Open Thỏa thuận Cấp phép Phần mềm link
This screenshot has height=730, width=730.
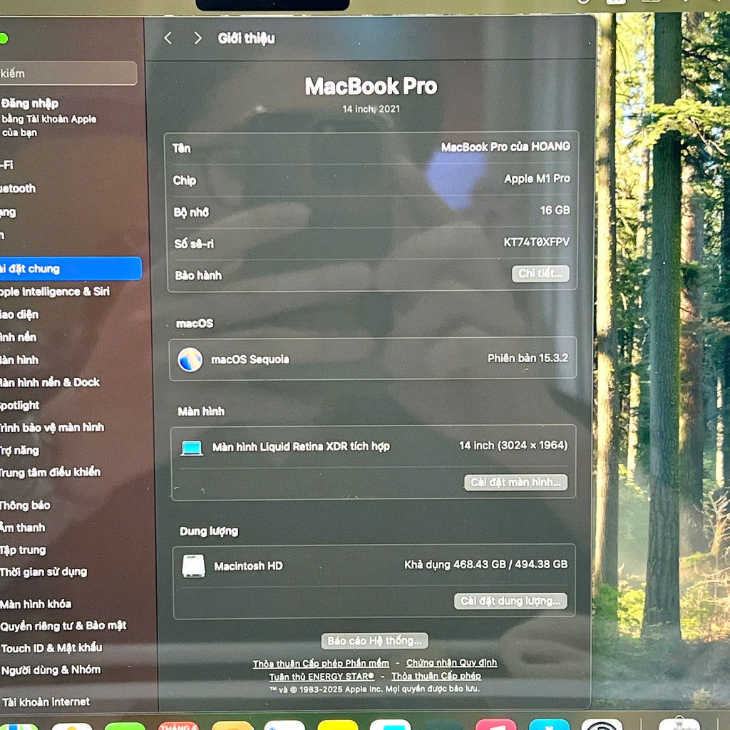coord(321,664)
